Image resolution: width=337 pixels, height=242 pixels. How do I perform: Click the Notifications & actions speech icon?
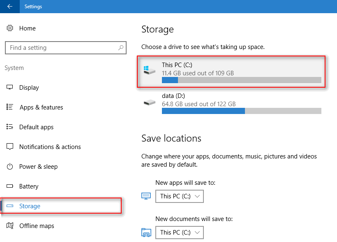tap(10, 147)
